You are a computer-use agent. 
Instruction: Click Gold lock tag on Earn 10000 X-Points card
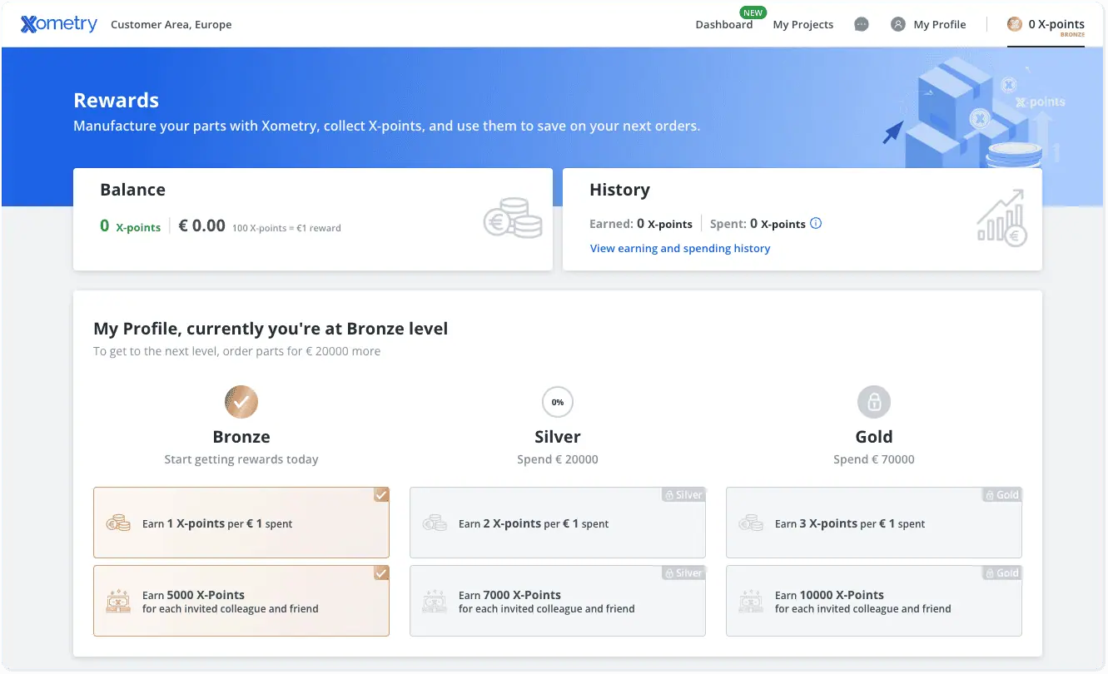(1001, 572)
